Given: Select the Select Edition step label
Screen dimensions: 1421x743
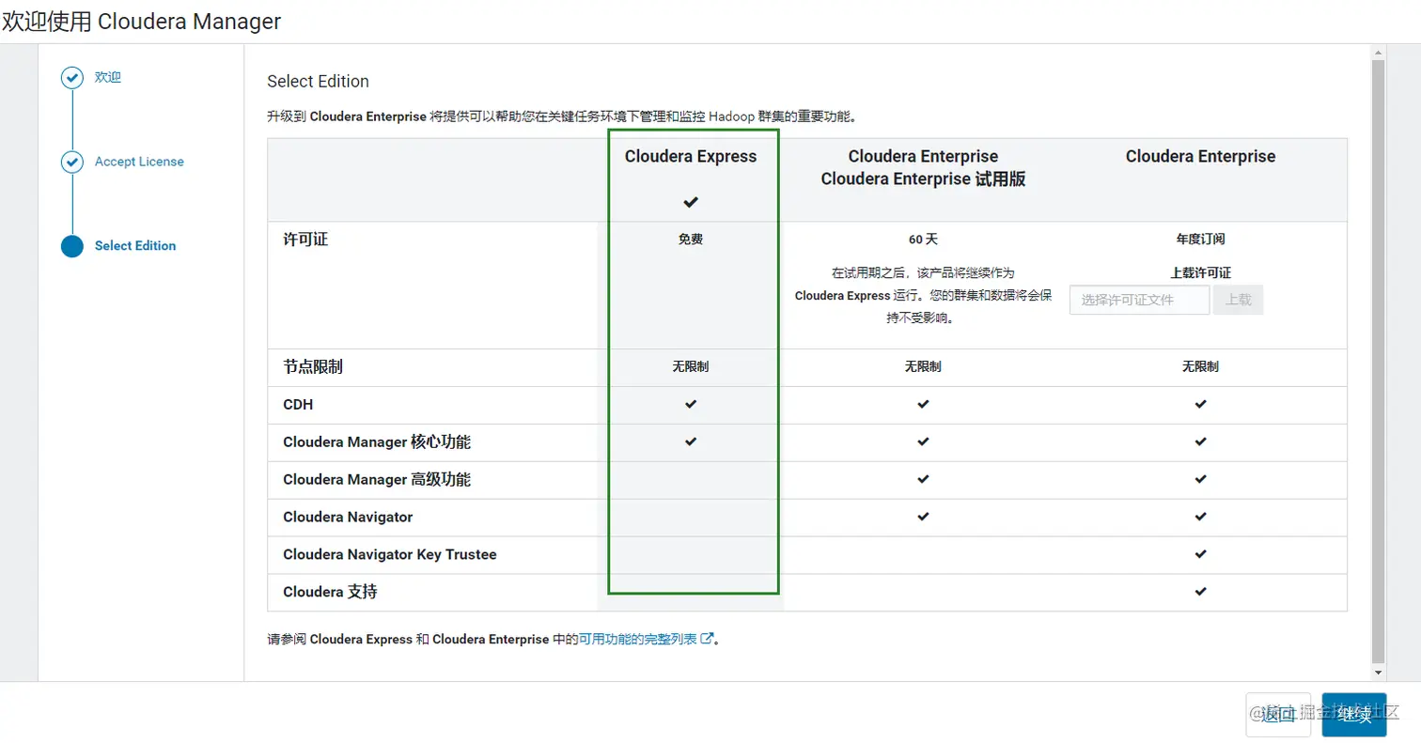Looking at the screenshot, I should pyautogui.click(x=135, y=246).
